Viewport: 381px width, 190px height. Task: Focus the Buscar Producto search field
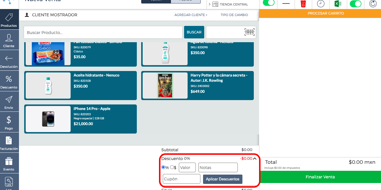pyautogui.click(x=103, y=32)
